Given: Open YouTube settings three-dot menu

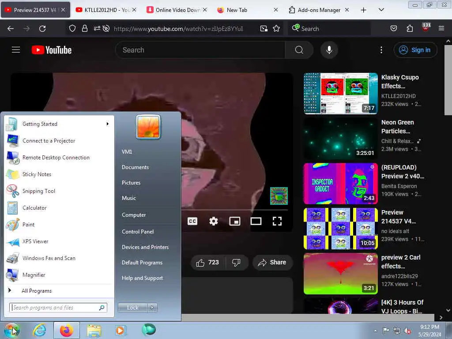Looking at the screenshot, I should pos(381,50).
